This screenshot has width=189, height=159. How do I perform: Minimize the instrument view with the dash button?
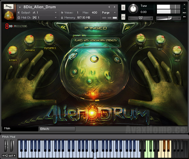(x=184, y=9)
